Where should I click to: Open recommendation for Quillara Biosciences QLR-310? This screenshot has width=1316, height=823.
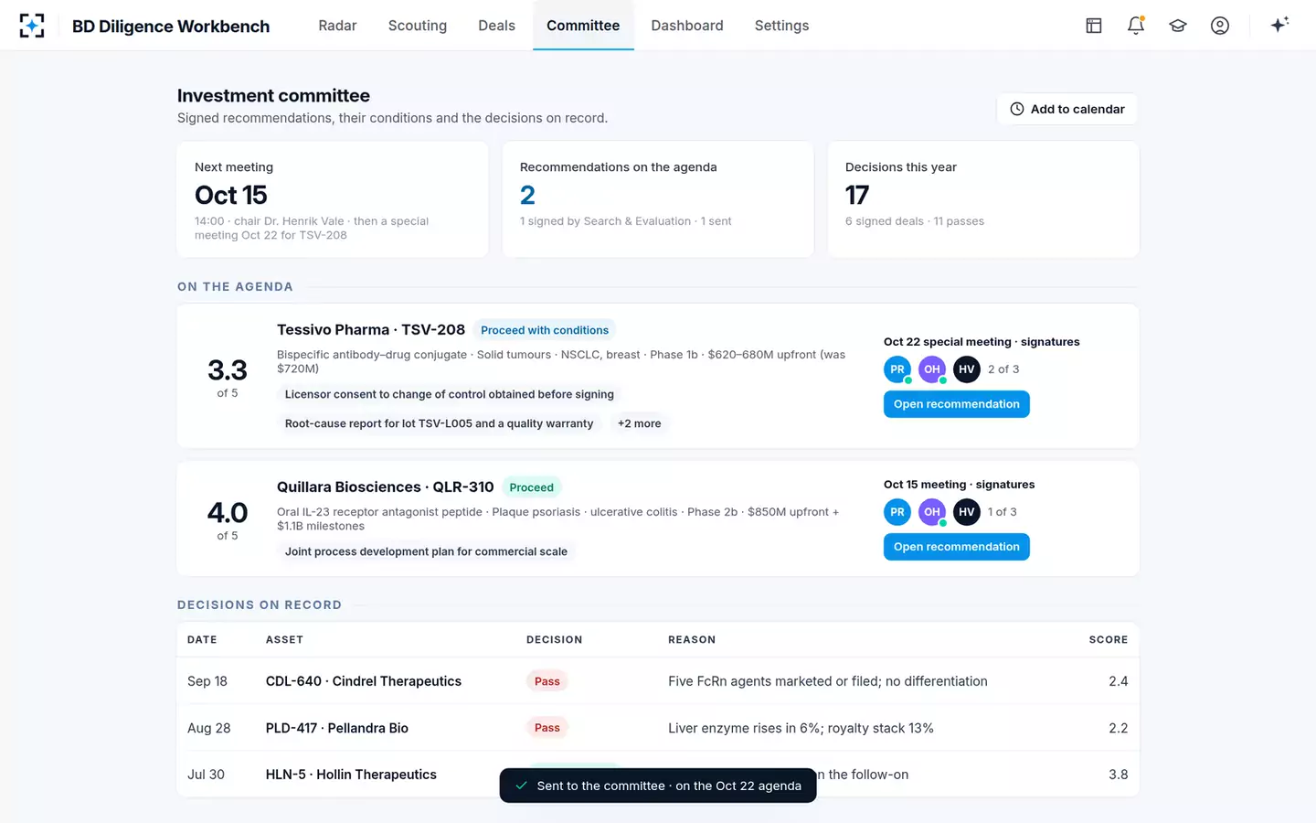coord(956,547)
